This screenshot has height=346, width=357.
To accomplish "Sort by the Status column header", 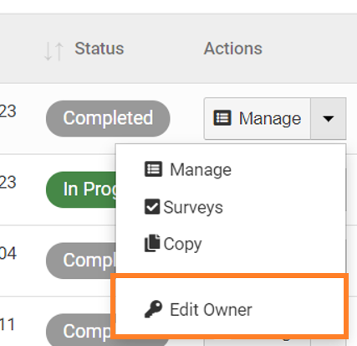I will [x=99, y=49].
